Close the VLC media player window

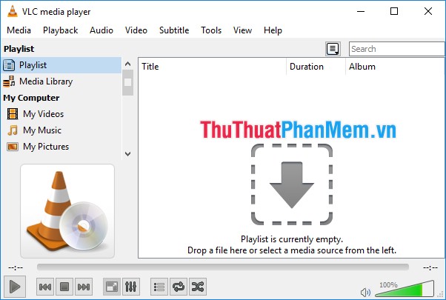pos(428,11)
